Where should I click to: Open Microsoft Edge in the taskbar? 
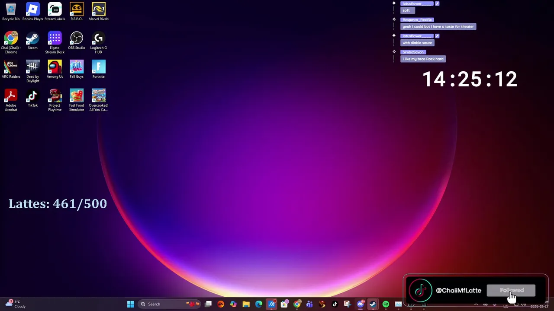pos(259,304)
